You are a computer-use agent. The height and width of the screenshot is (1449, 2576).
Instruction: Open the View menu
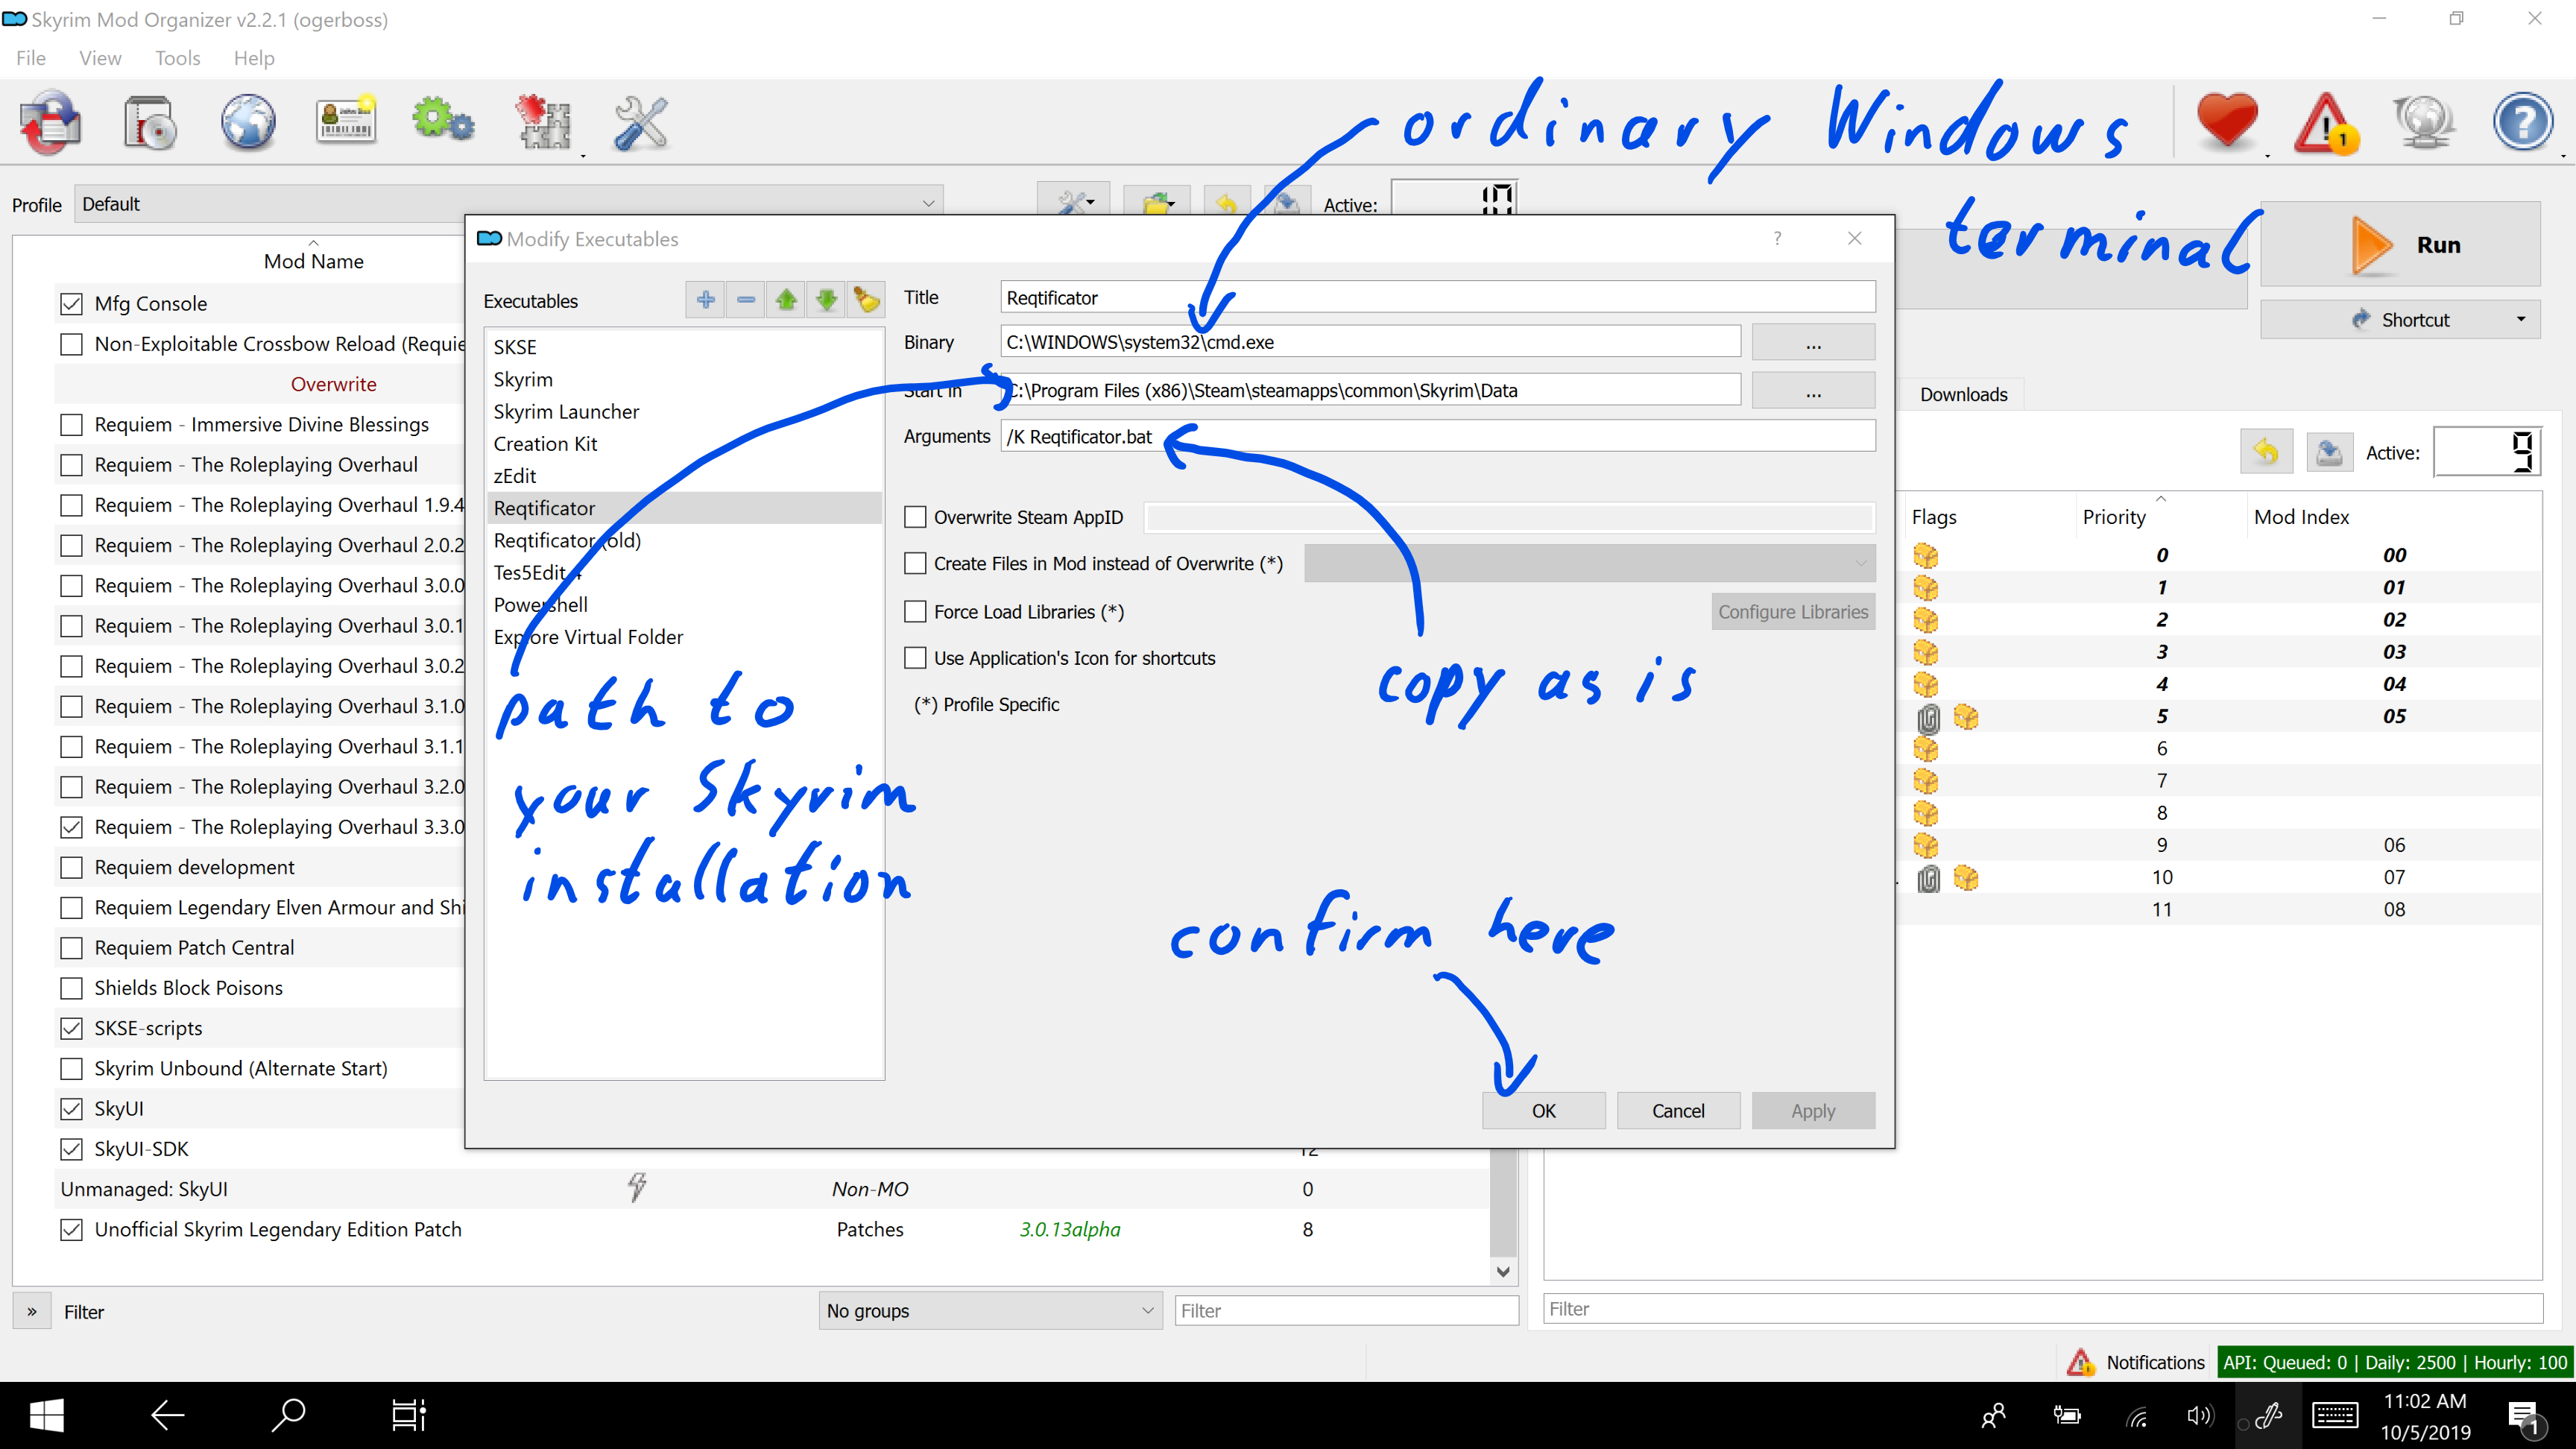(x=100, y=58)
